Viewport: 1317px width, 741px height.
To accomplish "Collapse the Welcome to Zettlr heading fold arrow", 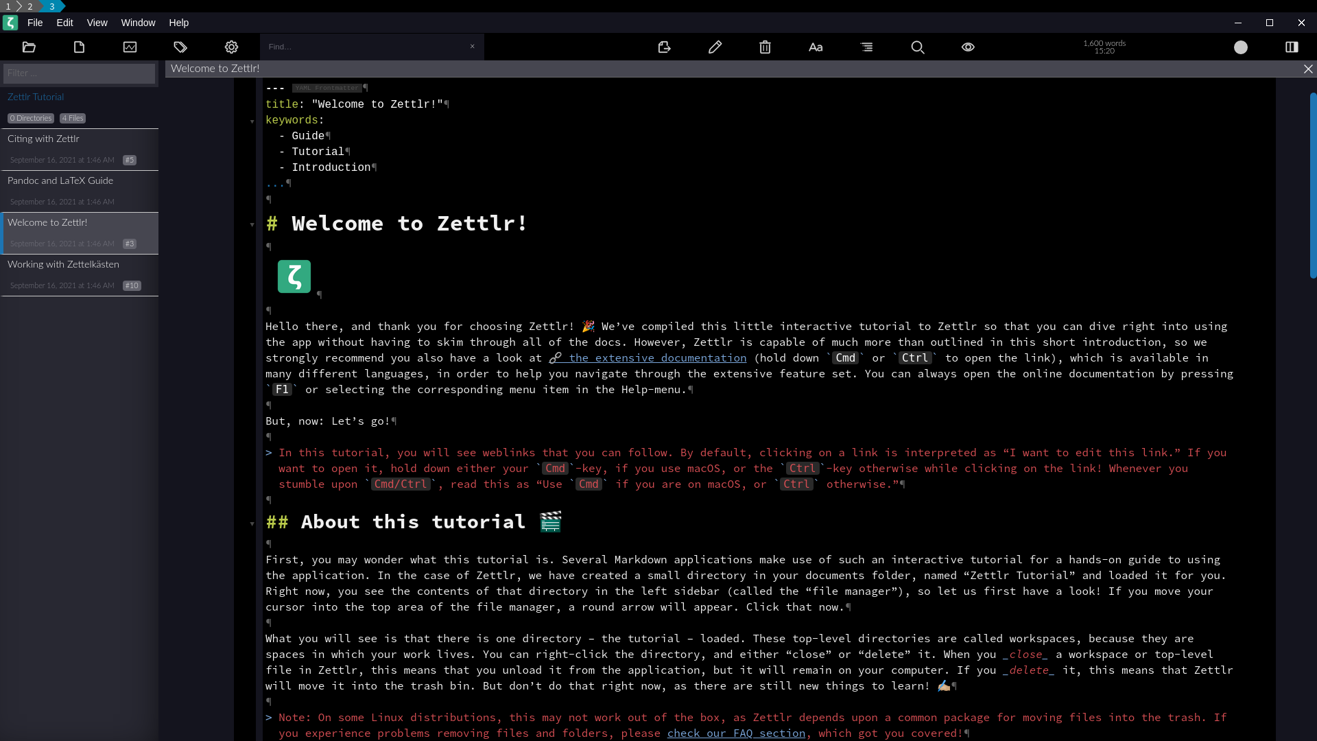I will 252,224.
